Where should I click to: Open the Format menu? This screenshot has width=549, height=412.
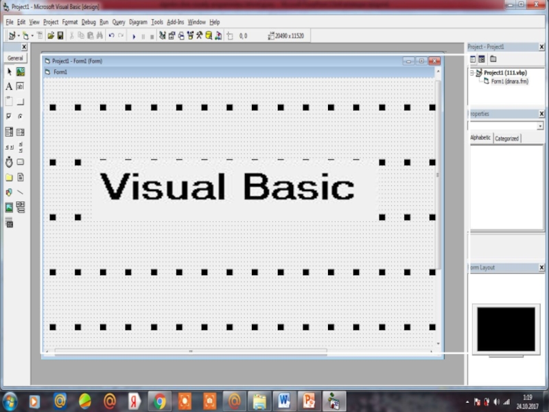(x=70, y=22)
